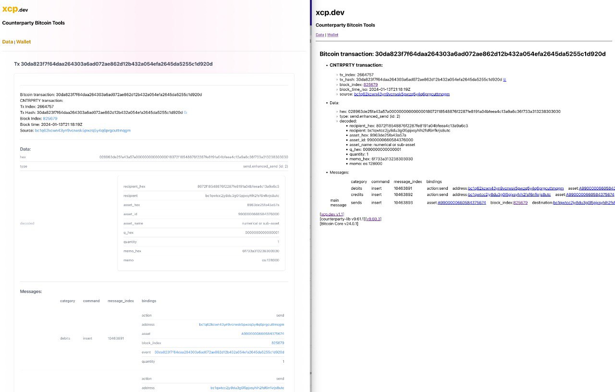Click Bitcoin transaction heading in right page
The height and width of the screenshot is (392, 615).
tap(463, 54)
